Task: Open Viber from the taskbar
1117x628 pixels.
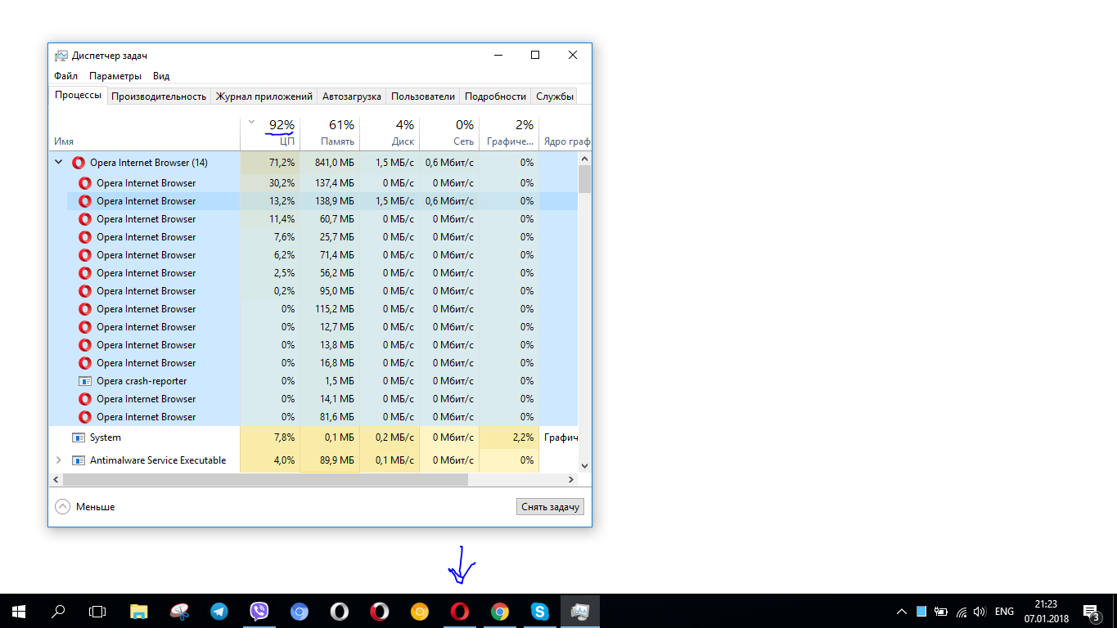Action: (x=259, y=611)
